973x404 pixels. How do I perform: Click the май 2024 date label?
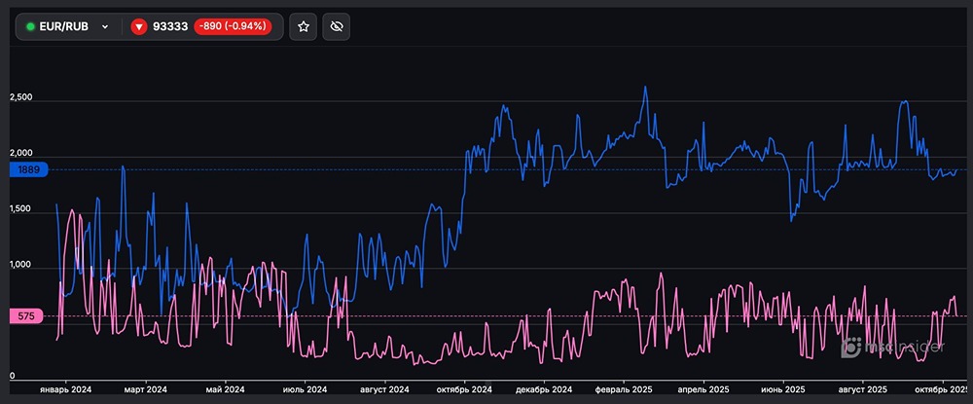224,389
